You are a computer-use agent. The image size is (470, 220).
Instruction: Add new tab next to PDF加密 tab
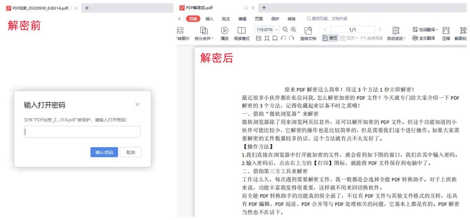[87, 8]
